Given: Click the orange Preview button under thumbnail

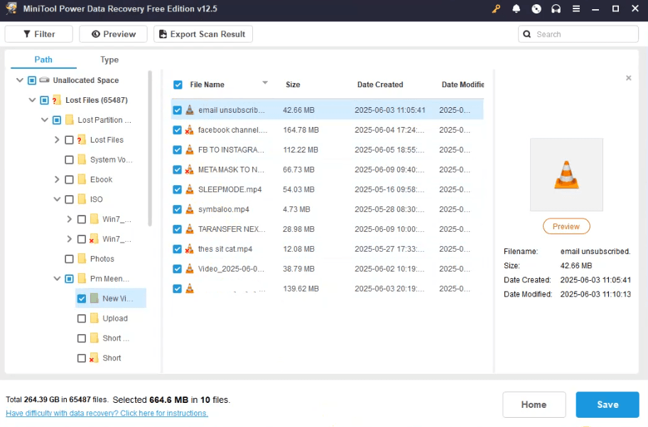Looking at the screenshot, I should (566, 226).
